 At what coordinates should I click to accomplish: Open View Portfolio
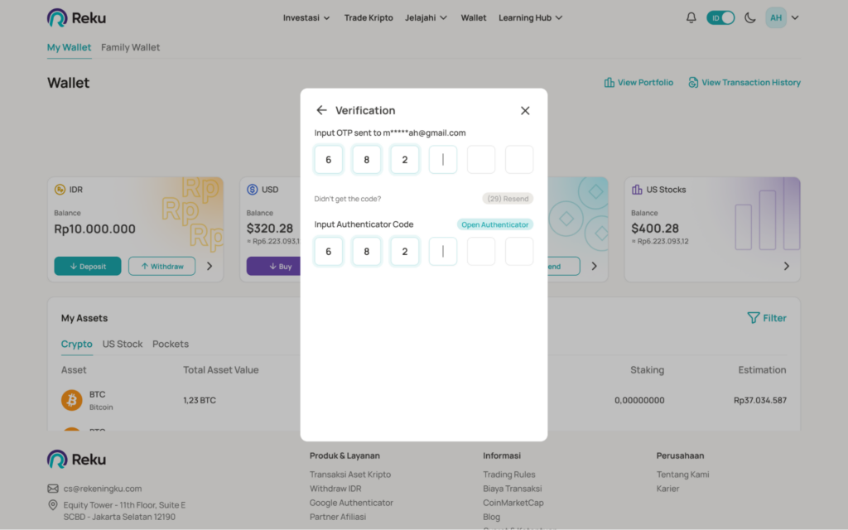[x=638, y=83]
